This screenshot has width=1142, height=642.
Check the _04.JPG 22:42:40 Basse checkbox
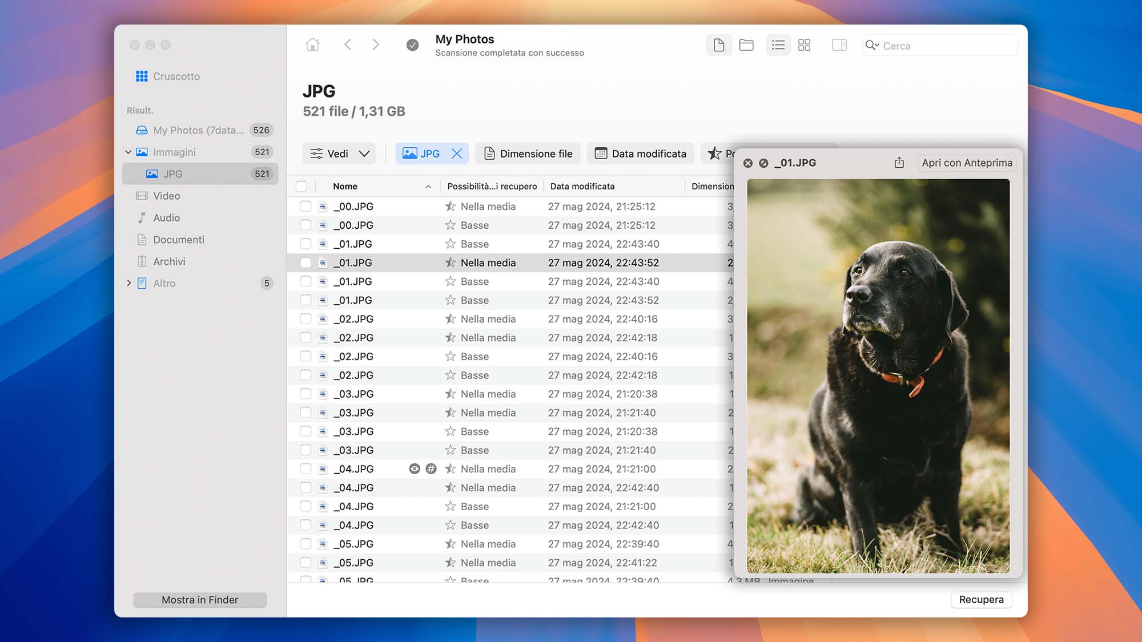(x=305, y=525)
